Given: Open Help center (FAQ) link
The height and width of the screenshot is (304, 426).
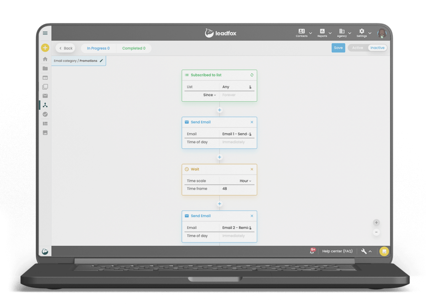Looking at the screenshot, I should (337, 252).
